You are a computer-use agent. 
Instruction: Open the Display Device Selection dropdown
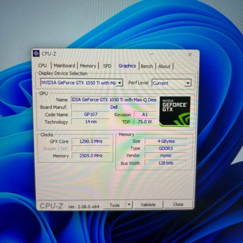tap(82, 83)
